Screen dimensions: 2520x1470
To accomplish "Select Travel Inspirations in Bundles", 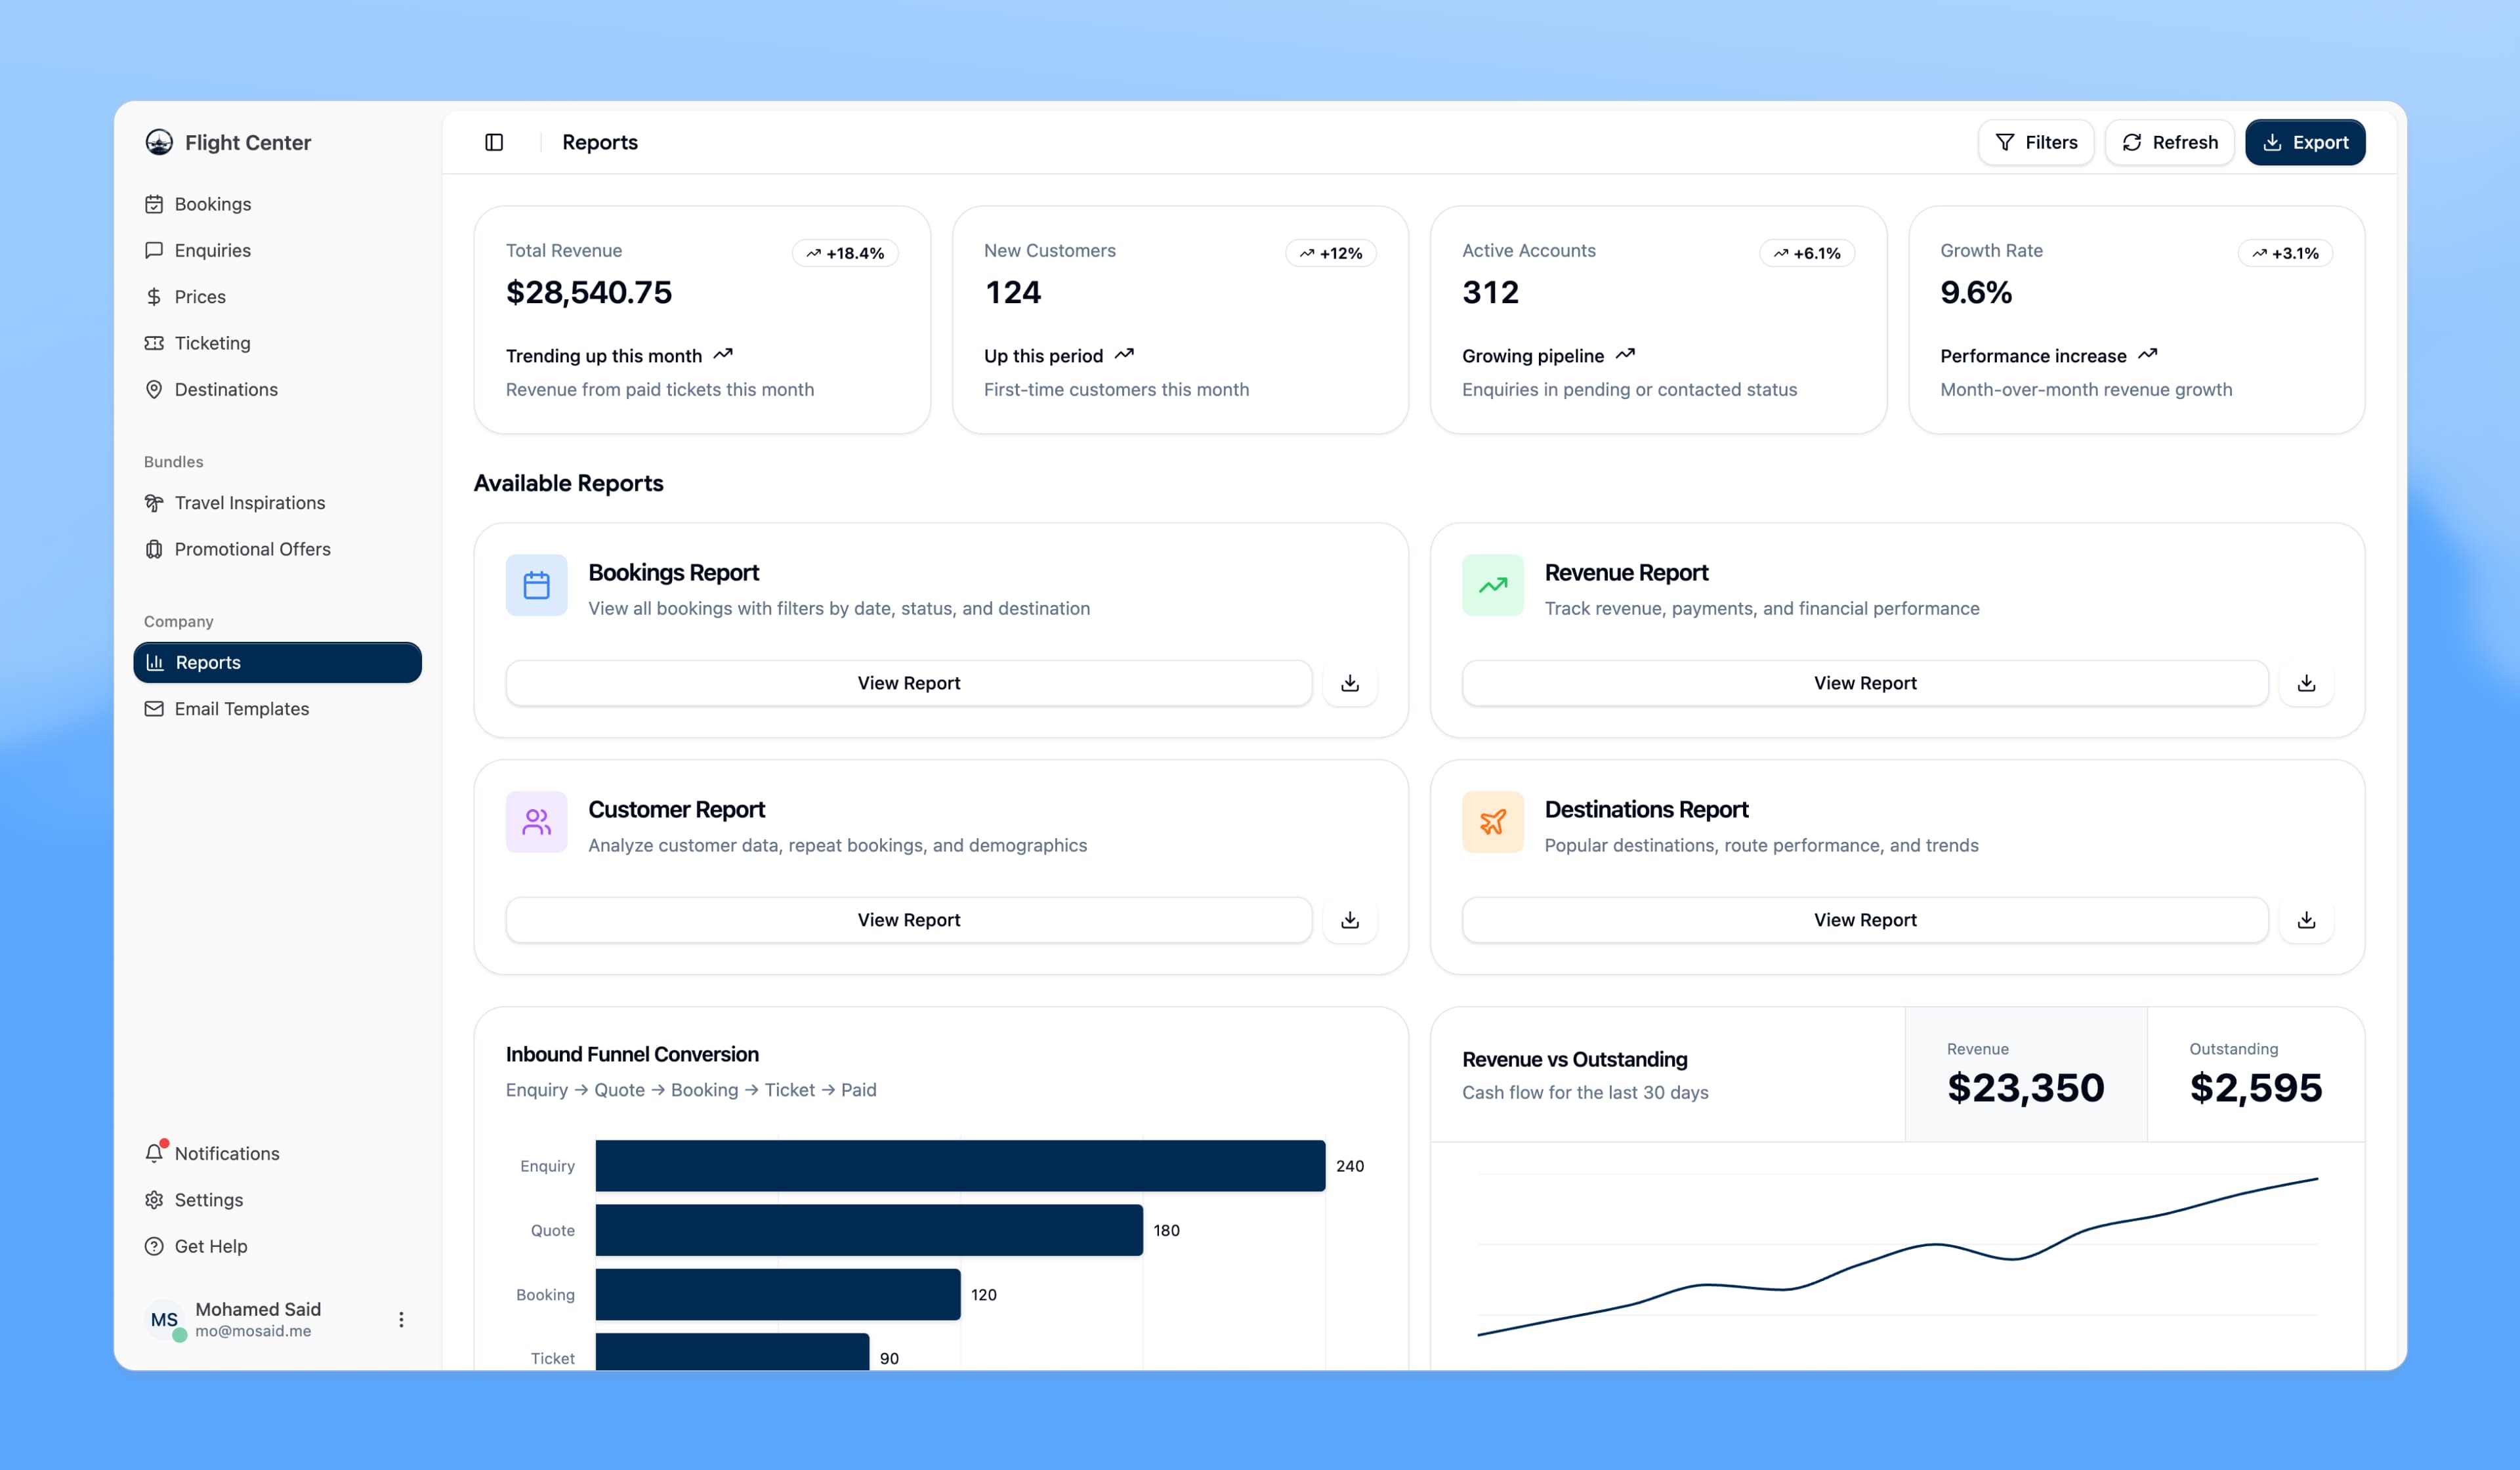I will 249,502.
